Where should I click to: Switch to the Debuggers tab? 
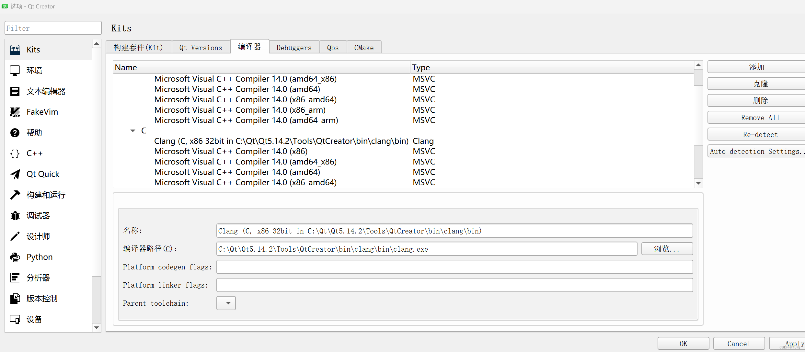(293, 47)
